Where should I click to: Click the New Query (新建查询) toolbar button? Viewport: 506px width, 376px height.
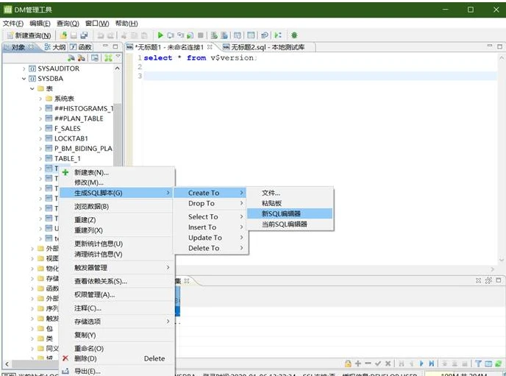click(x=29, y=35)
